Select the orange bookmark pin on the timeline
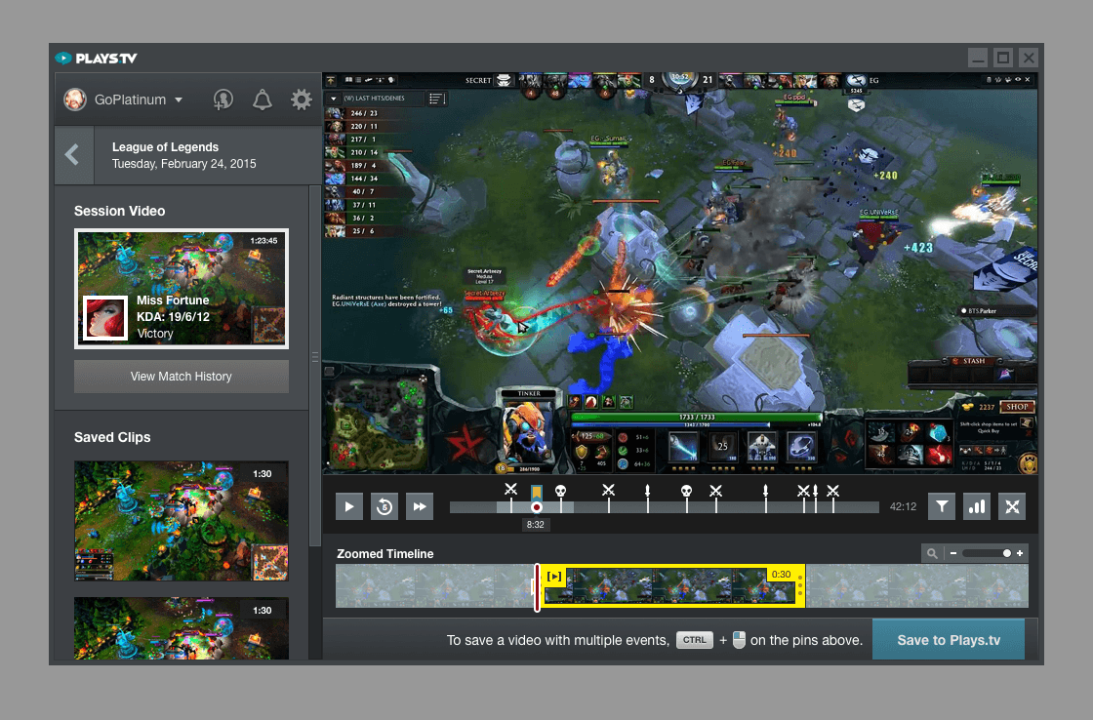The height and width of the screenshot is (720, 1093). pyautogui.click(x=536, y=492)
